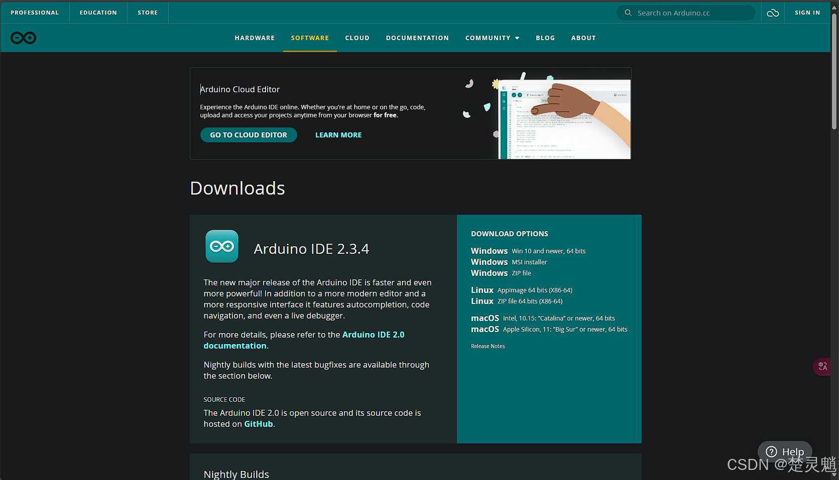This screenshot has height=480, width=839.
Task: Open the Blog page
Action: tap(545, 38)
